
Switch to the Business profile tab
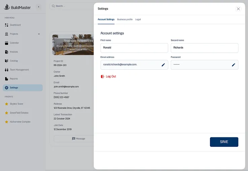pyautogui.click(x=125, y=20)
